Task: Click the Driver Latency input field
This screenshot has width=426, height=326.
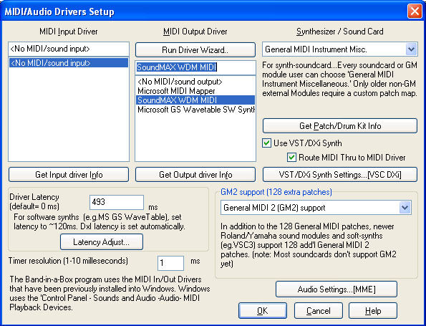Action: coord(117,202)
